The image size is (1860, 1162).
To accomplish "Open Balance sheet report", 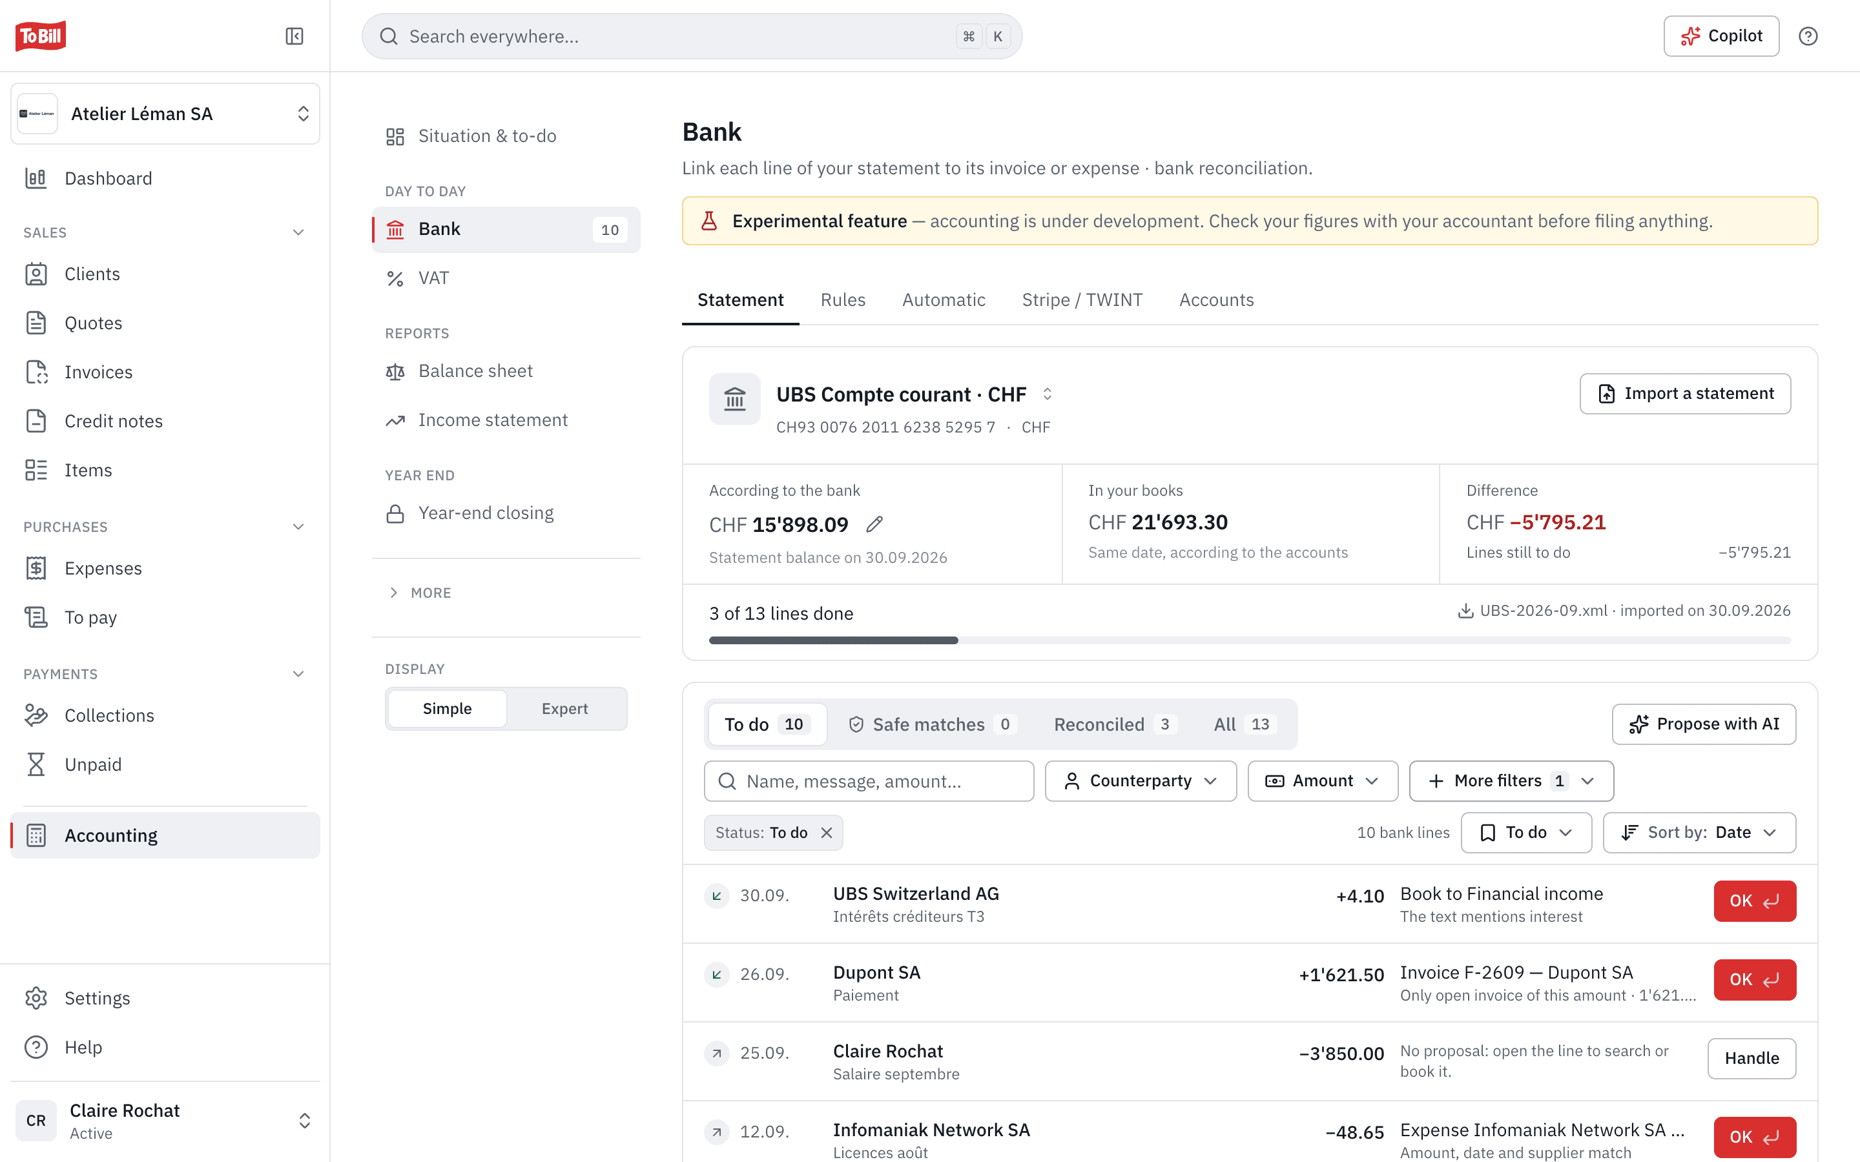I will 506,371.
